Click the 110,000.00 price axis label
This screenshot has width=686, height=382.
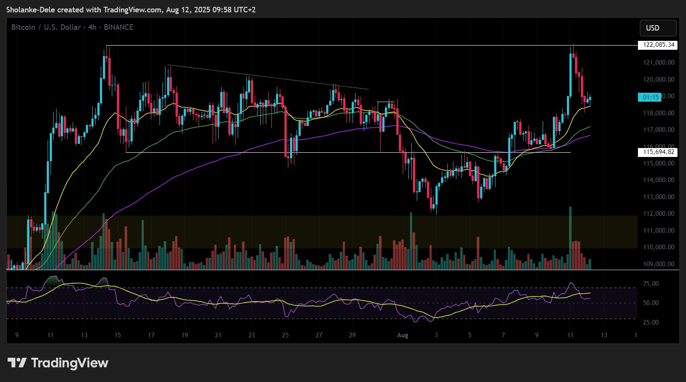(x=659, y=247)
